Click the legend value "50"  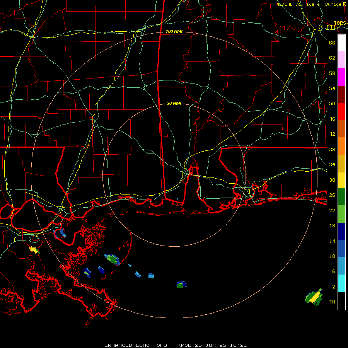[332, 104]
